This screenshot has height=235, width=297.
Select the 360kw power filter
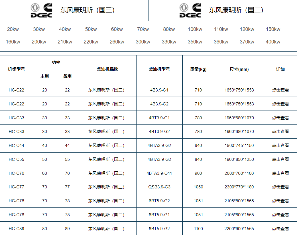(221, 42)
